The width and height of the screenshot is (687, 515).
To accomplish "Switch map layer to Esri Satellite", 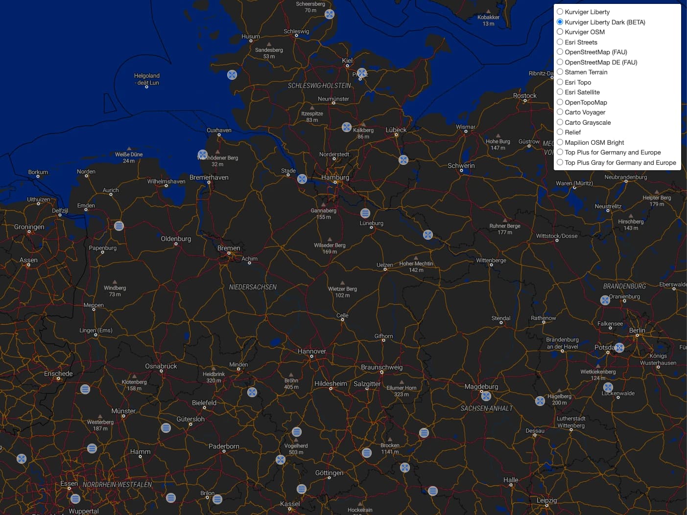I will click(x=560, y=92).
